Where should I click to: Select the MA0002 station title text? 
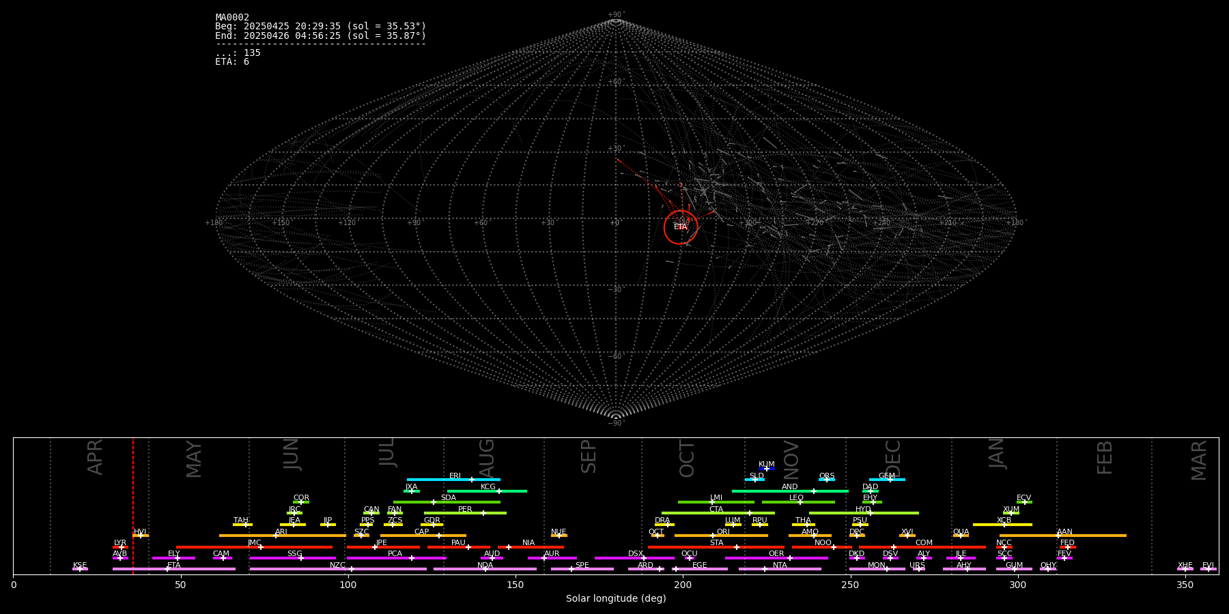click(x=232, y=18)
